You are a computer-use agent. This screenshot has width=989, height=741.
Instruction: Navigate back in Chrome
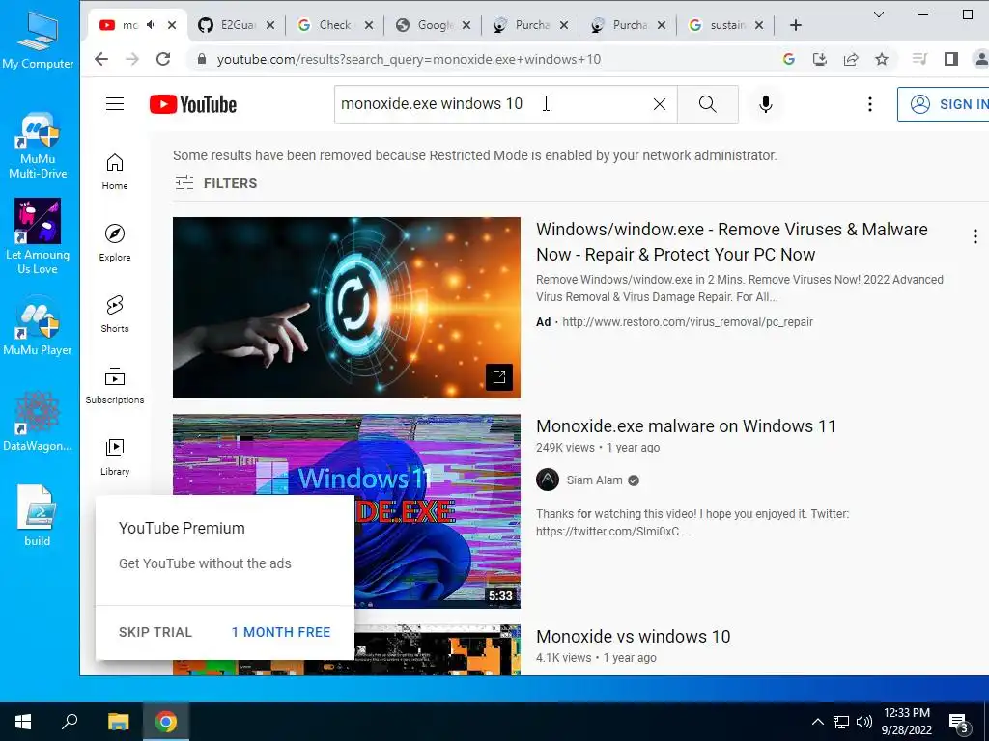coord(101,59)
